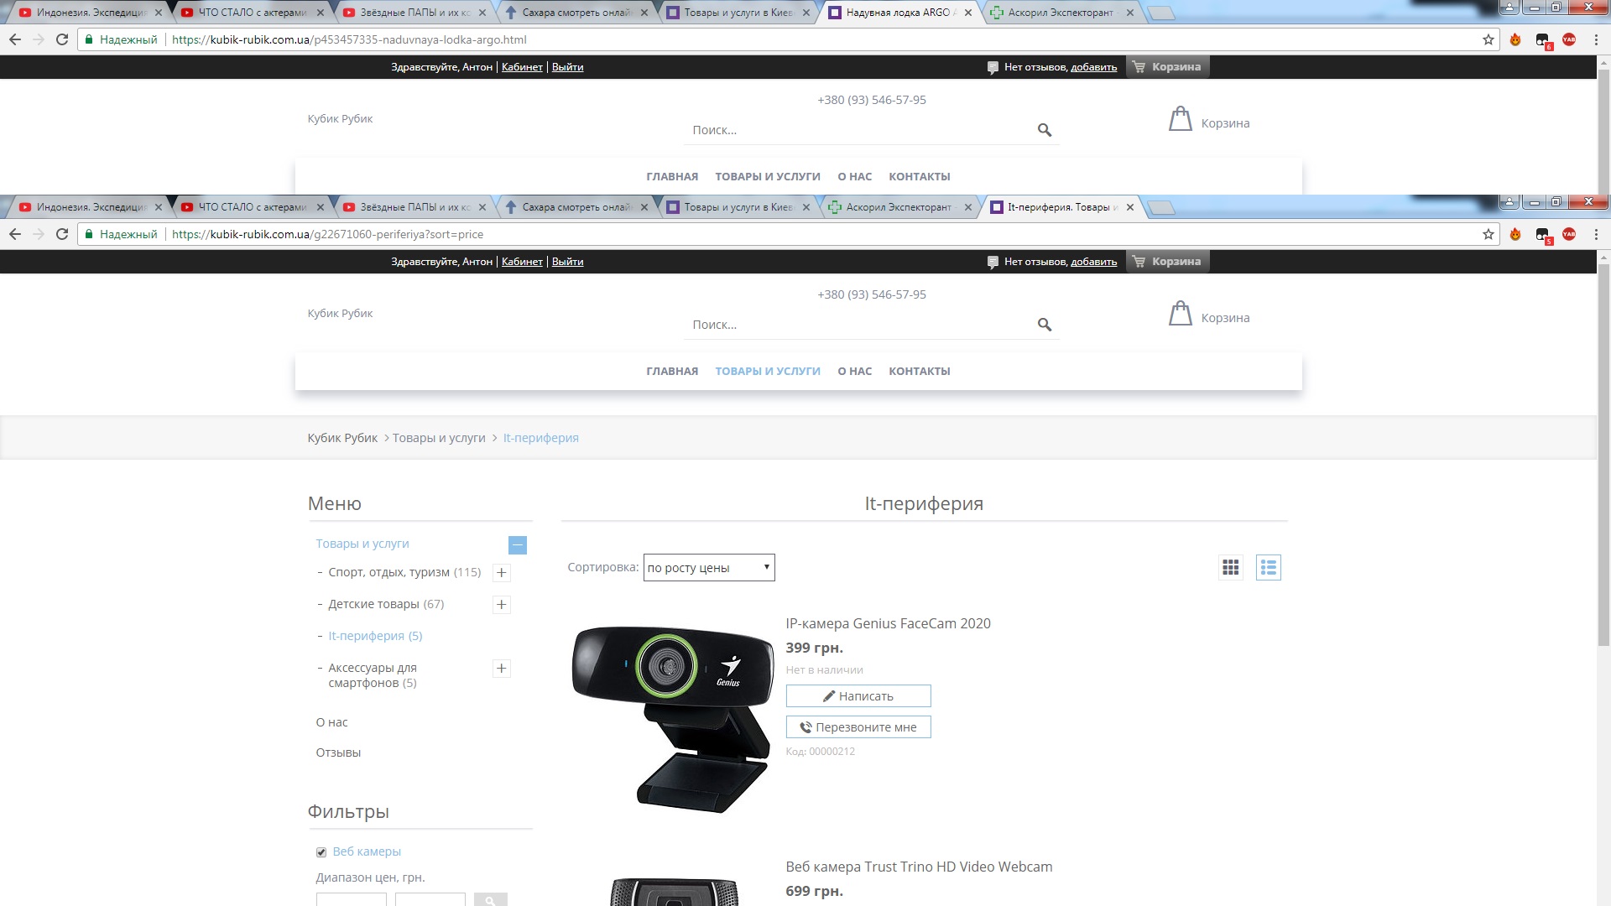Reload the upper browser window page
Image resolution: width=1611 pixels, height=906 pixels.
62,39
